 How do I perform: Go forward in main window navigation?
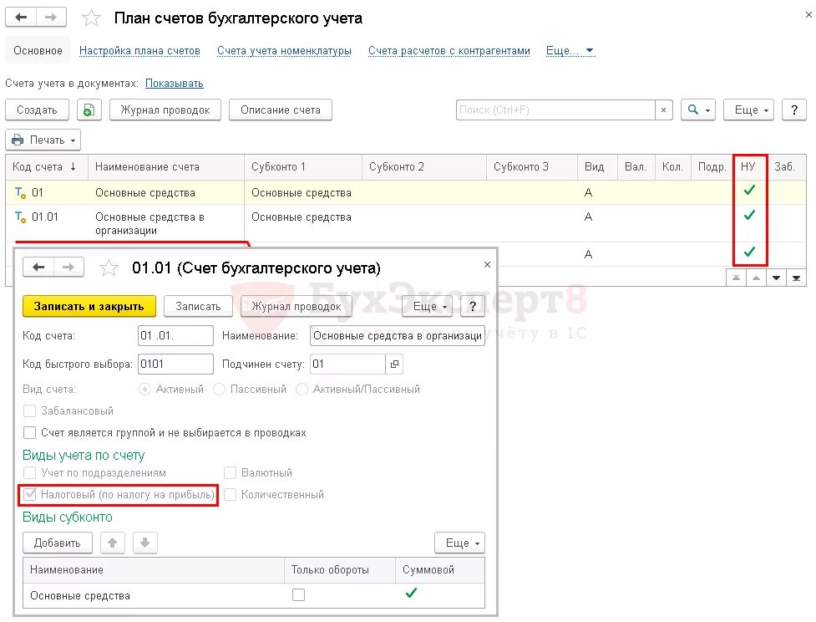[x=51, y=18]
